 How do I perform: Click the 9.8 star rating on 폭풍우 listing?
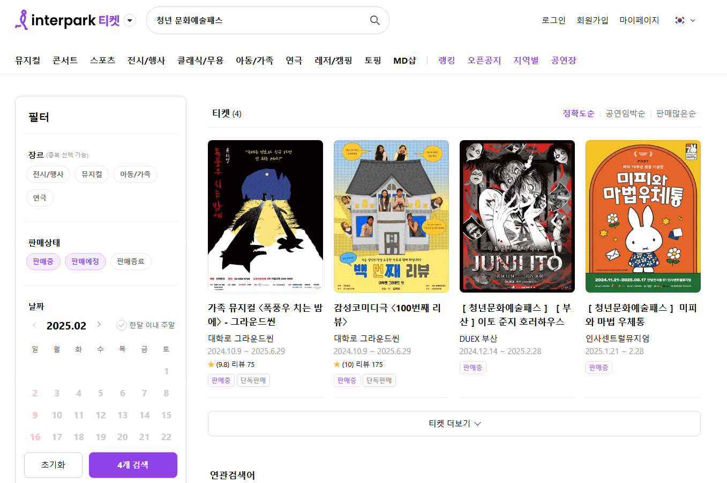tap(231, 364)
